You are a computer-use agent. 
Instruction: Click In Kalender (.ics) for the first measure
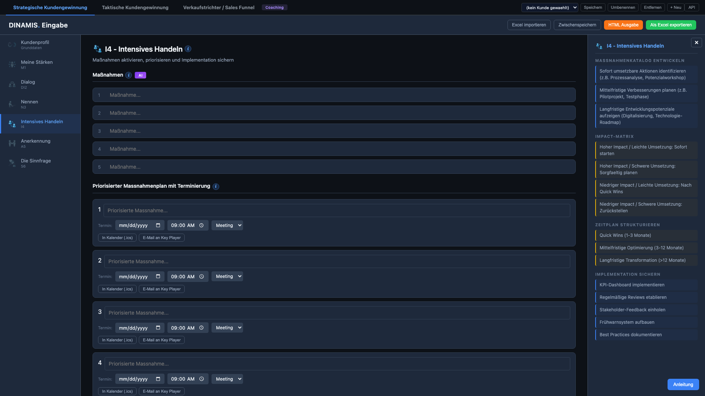point(117,238)
